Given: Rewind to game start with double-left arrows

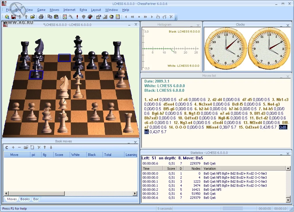Looking at the screenshot, I should pyautogui.click(x=132, y=17).
